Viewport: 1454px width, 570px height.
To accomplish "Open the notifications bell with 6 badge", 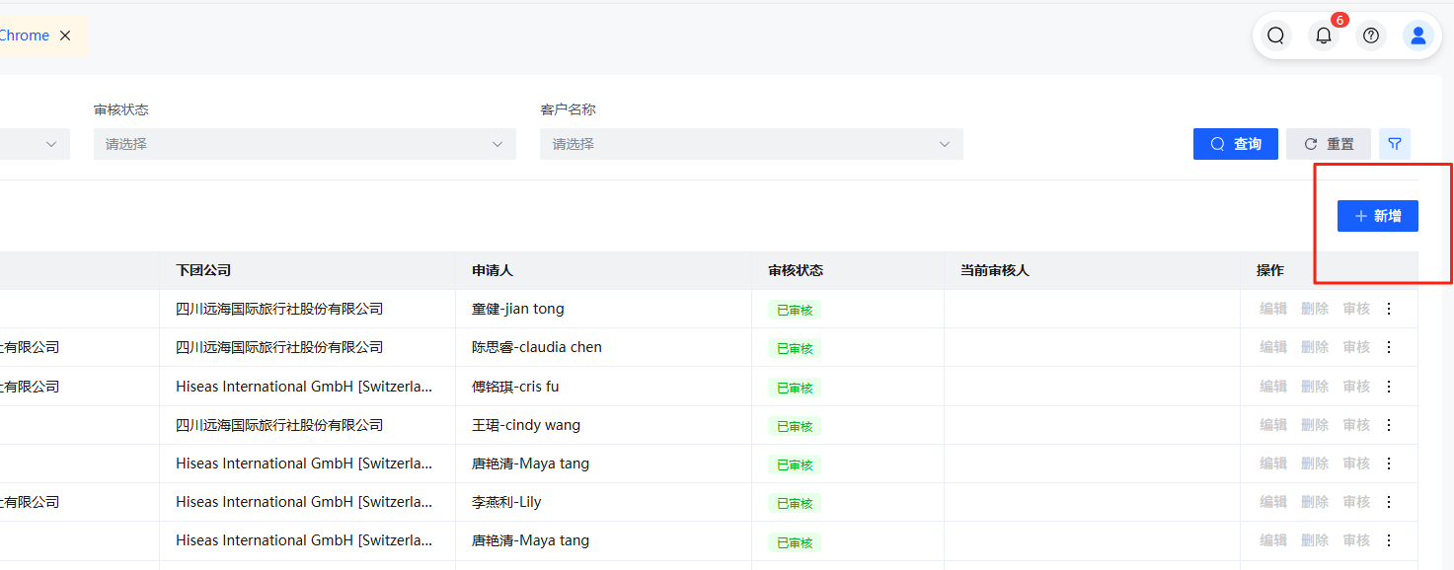I will (x=1324, y=36).
